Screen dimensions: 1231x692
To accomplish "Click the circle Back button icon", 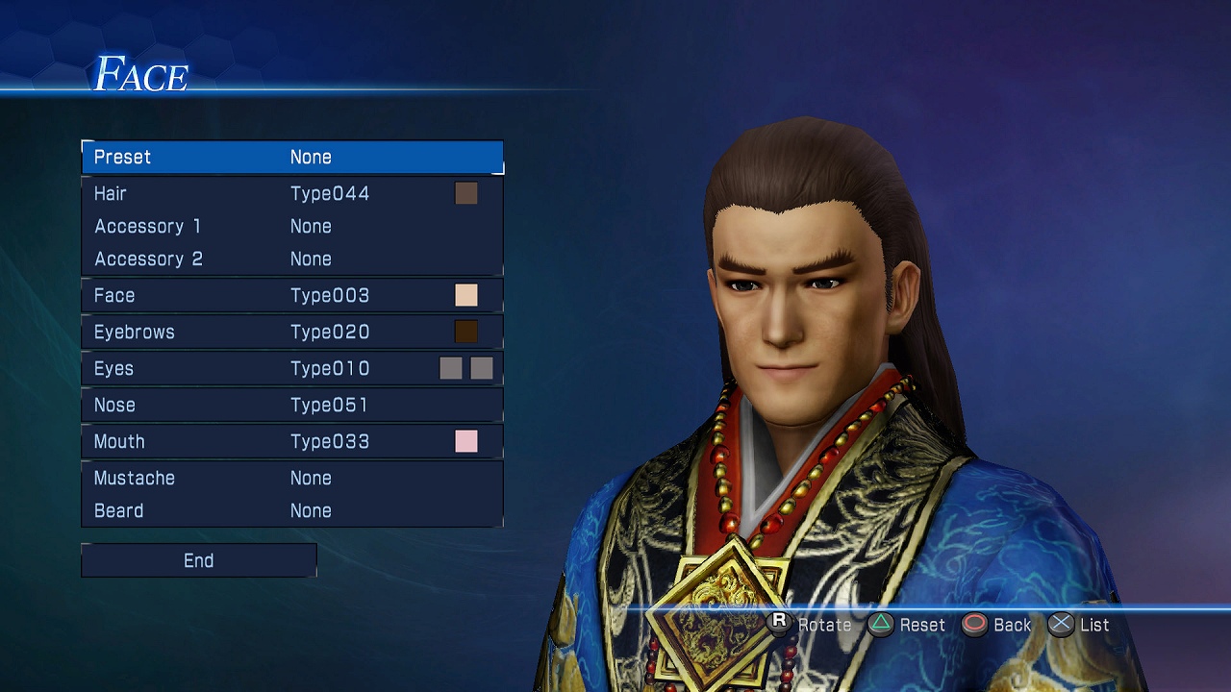I will pos(975,625).
